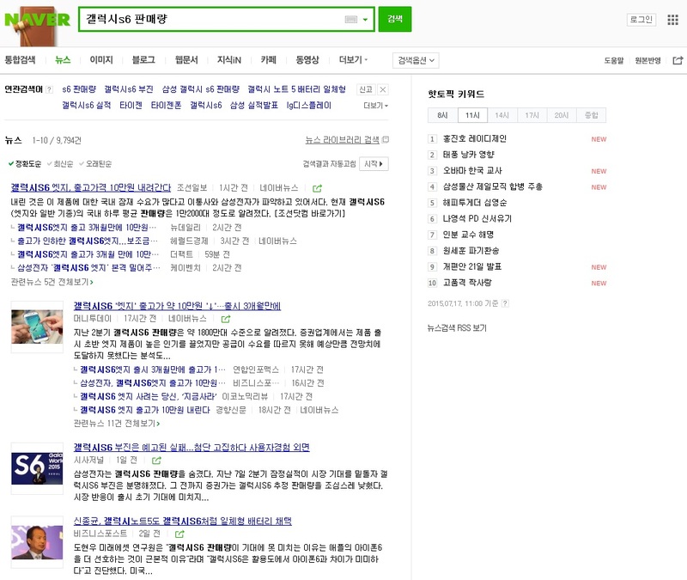Open the apps grid icon
The width and height of the screenshot is (687, 580).
click(x=672, y=19)
